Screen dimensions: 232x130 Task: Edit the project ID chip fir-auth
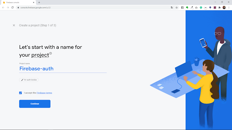pos(29,80)
